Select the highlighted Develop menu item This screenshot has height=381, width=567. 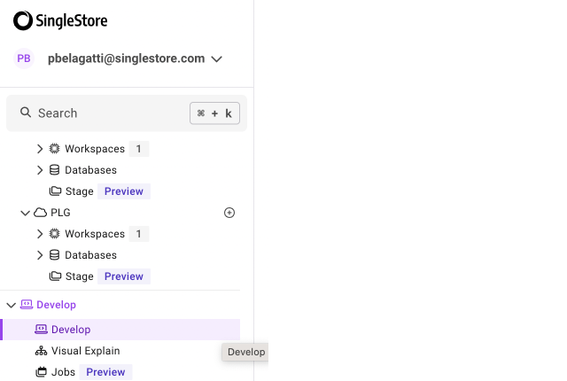(71, 330)
